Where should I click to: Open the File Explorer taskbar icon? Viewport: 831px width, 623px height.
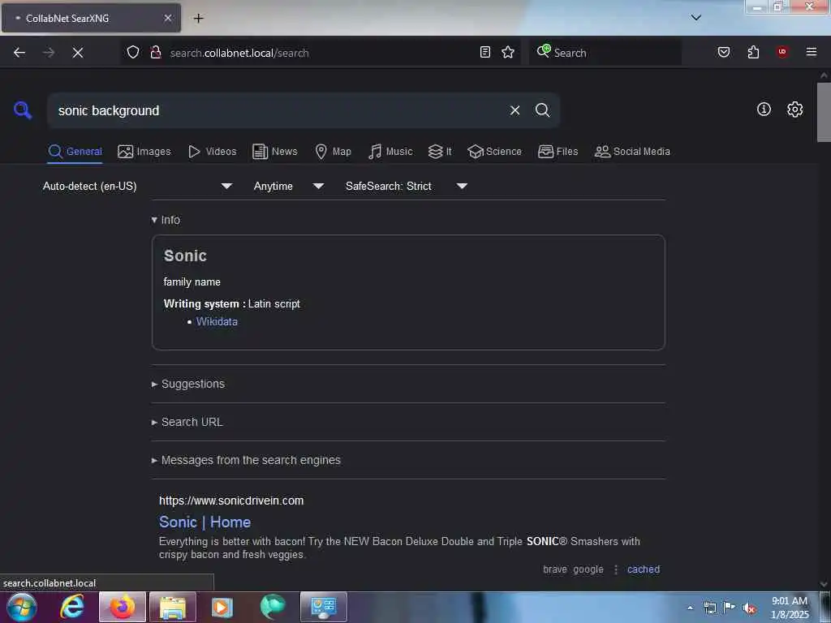click(x=173, y=607)
